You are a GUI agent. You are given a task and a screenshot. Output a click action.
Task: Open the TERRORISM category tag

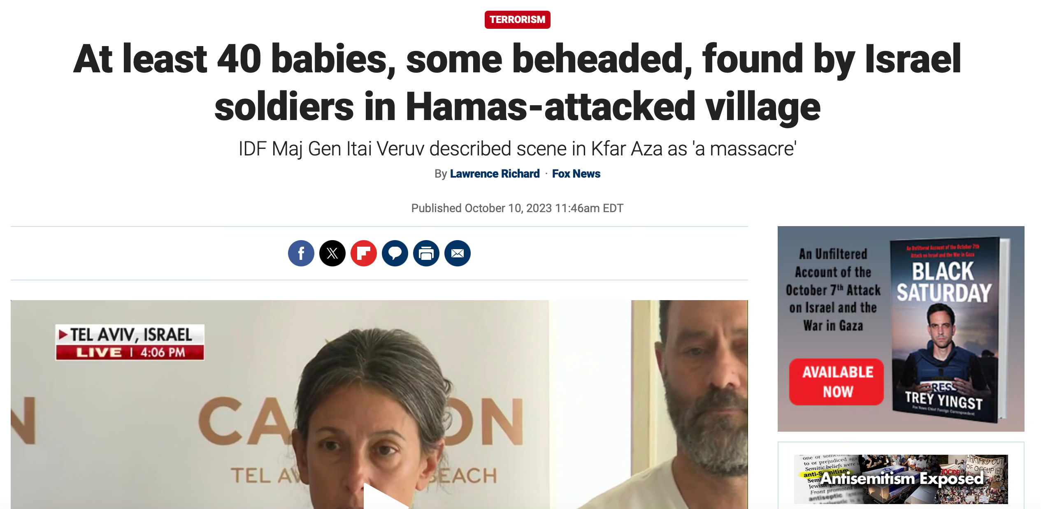tap(517, 20)
